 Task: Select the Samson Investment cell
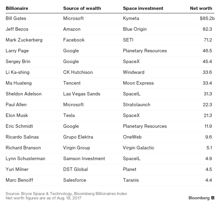pos(84,159)
